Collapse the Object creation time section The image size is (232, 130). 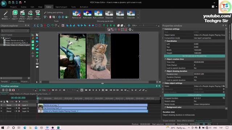coord(165,59)
